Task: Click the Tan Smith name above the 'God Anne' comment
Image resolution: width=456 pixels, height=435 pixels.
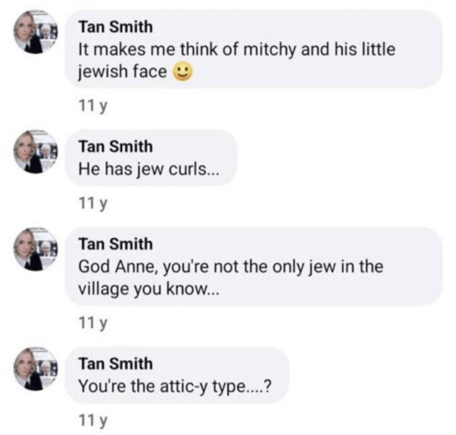Action: click(x=115, y=244)
